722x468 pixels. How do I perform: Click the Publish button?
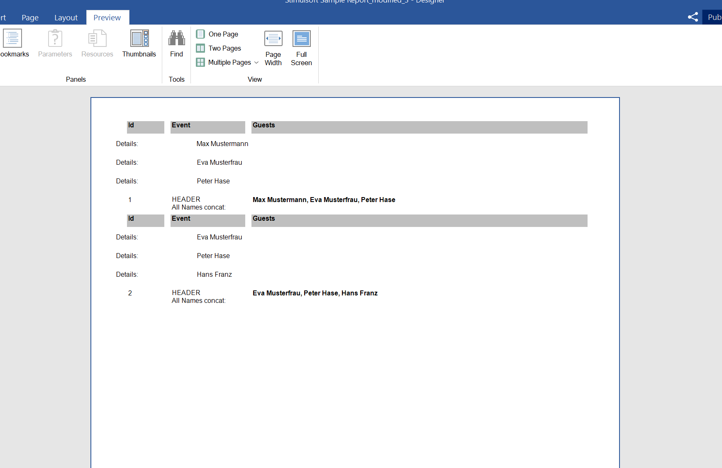(712, 17)
